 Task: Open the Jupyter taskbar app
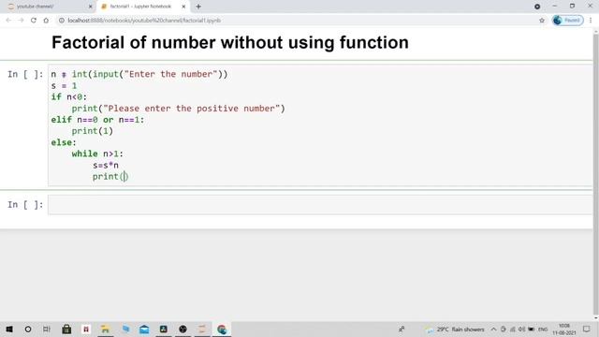pyautogui.click(x=202, y=329)
